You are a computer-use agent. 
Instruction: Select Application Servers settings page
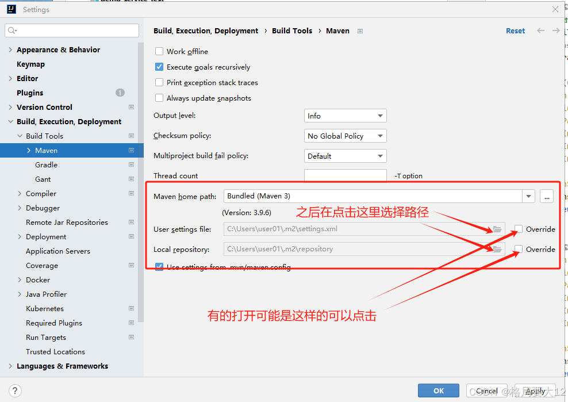pyautogui.click(x=58, y=251)
